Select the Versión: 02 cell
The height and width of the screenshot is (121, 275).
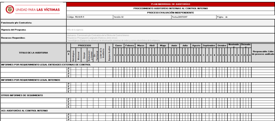(x=142, y=17)
